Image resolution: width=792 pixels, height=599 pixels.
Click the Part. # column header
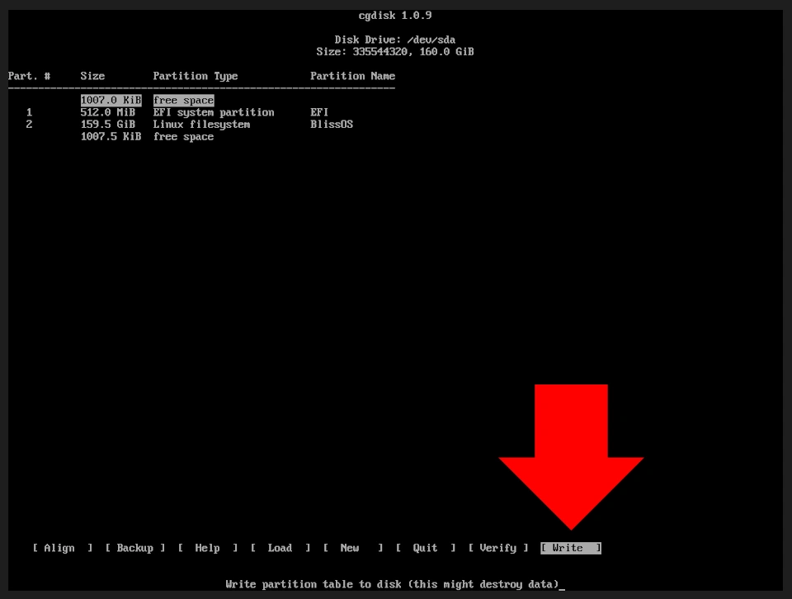[x=27, y=76]
